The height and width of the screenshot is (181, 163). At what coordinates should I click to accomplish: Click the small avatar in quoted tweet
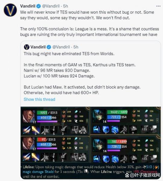(x=27, y=47)
